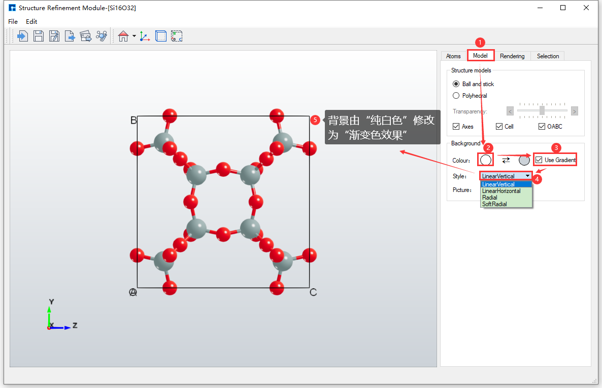
Task: Click the swap background colours arrows
Action: coord(506,160)
